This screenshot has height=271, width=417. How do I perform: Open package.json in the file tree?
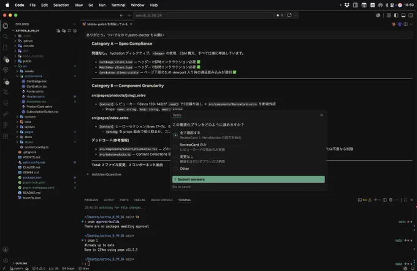[x=32, y=177]
